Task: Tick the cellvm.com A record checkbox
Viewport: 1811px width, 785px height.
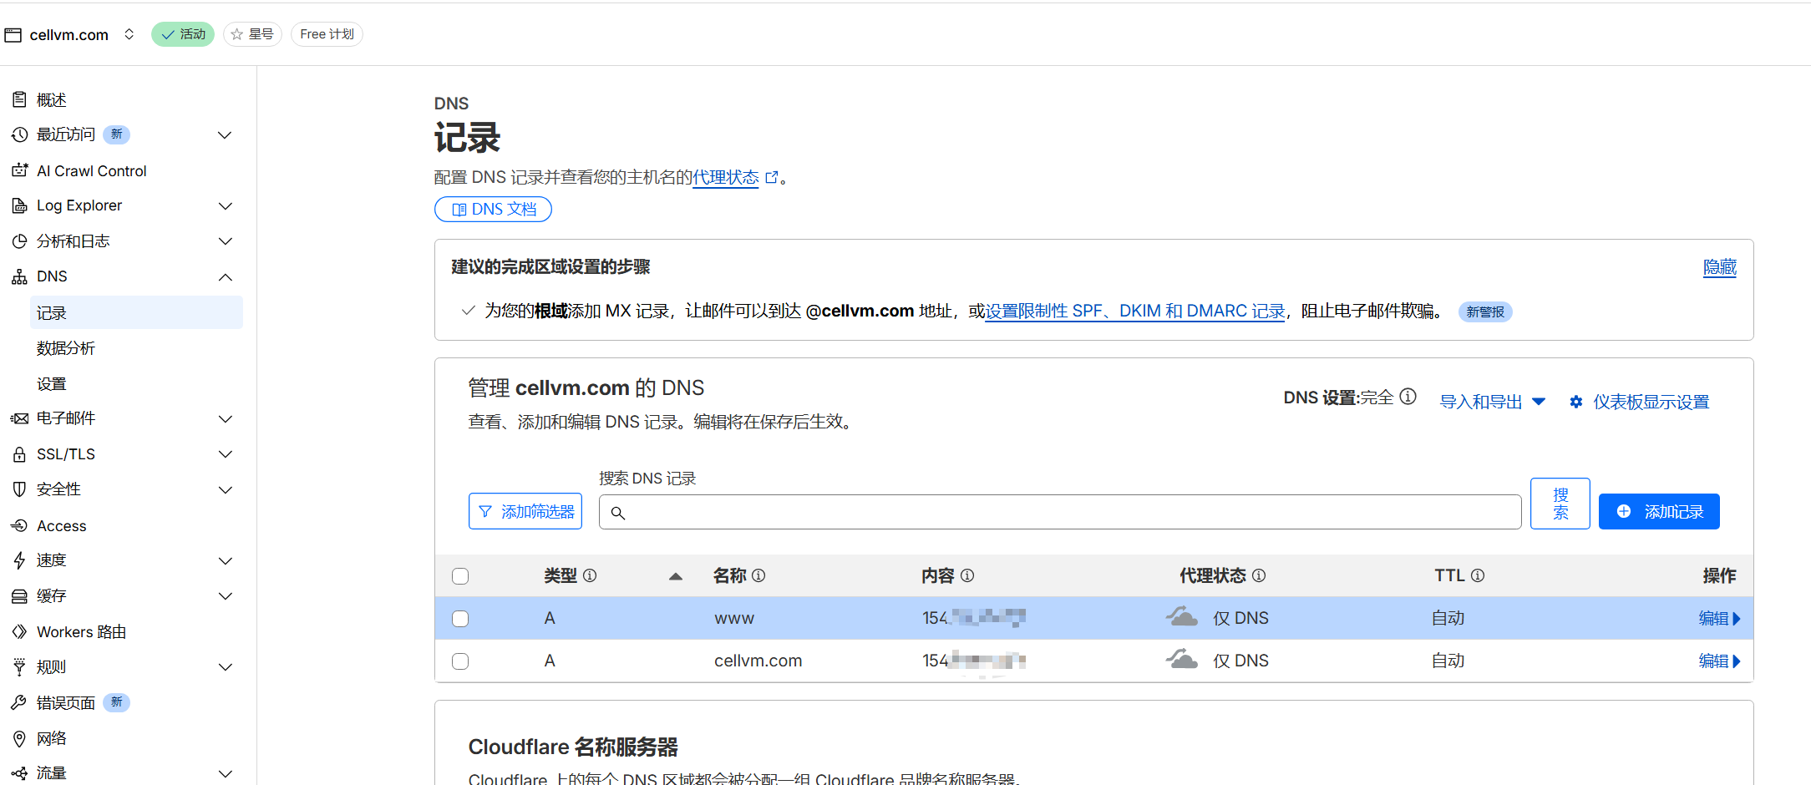Action: pyautogui.click(x=460, y=661)
